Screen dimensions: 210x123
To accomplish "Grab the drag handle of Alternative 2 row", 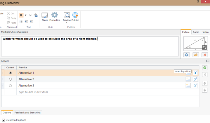I will (3, 79).
